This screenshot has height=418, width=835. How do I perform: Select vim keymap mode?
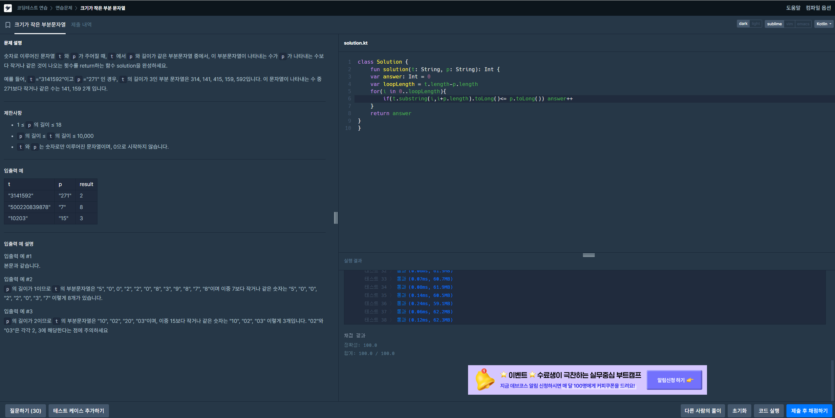(x=789, y=24)
